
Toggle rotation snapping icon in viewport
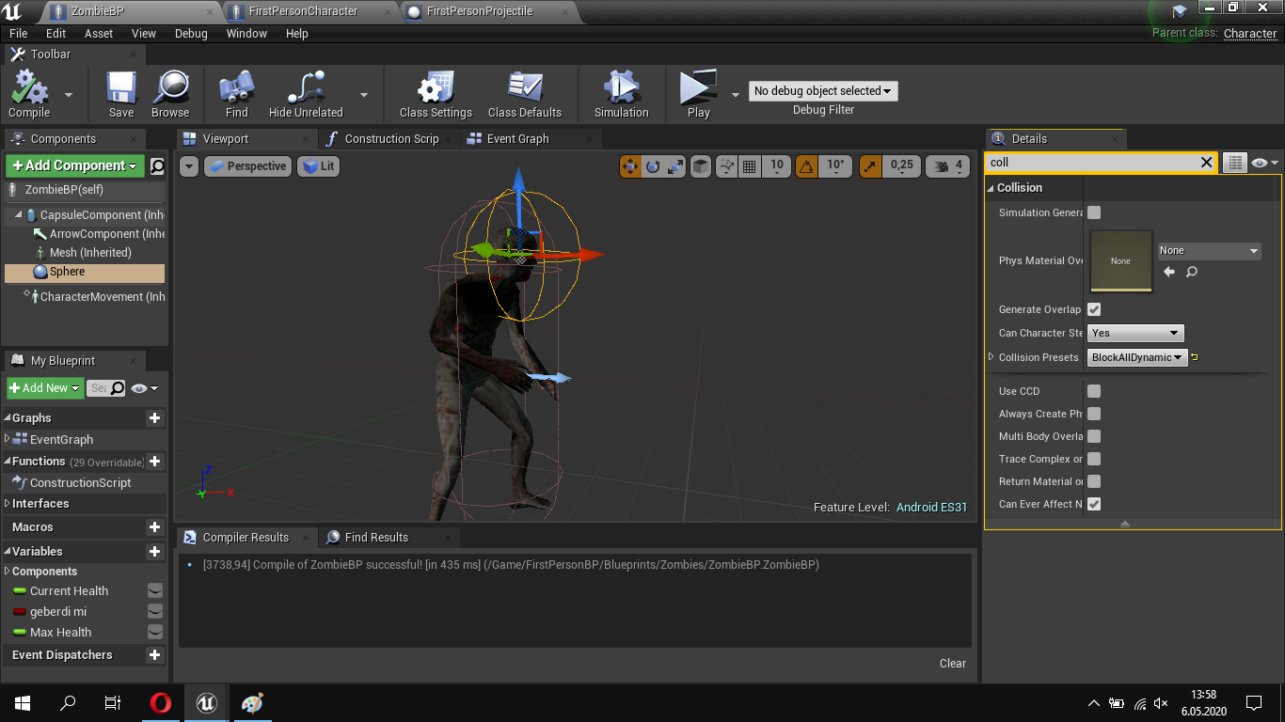tap(807, 166)
